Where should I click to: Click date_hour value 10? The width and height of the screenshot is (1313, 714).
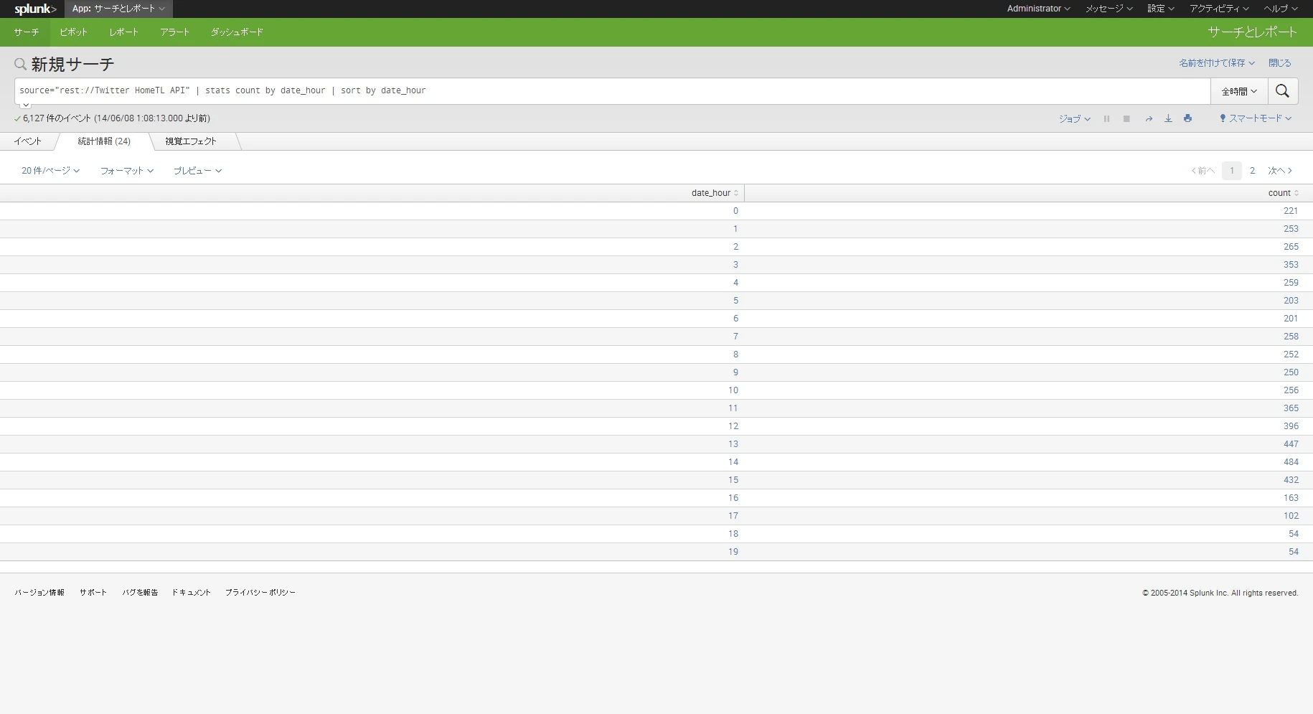pyautogui.click(x=733, y=390)
